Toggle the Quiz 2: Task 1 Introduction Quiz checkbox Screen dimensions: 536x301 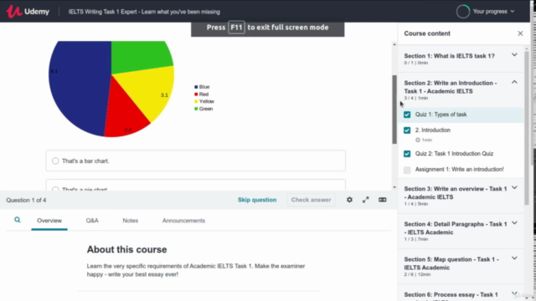(x=407, y=154)
